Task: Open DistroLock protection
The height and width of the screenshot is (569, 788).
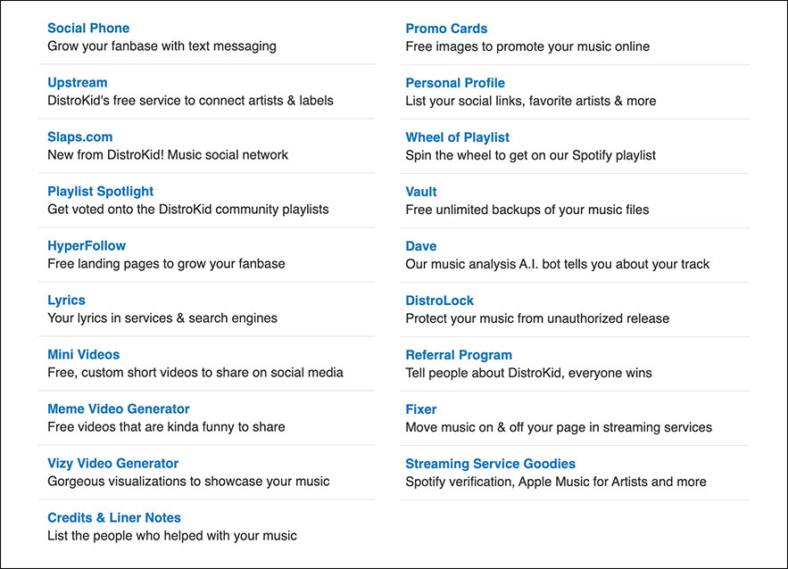Action: (x=439, y=300)
